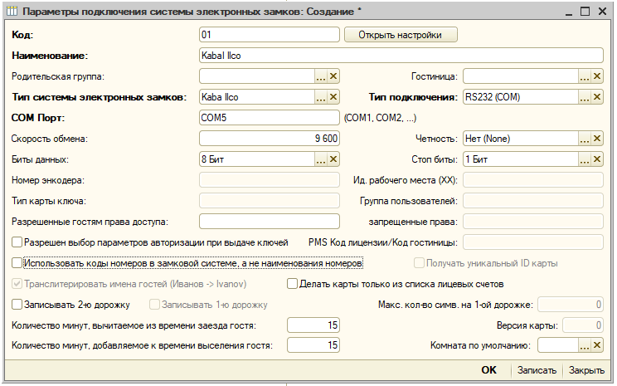Image resolution: width=617 pixels, height=386 pixels.
Task: Toggle Транслитерировать имена гостей checkbox
Action: [x=17, y=284]
